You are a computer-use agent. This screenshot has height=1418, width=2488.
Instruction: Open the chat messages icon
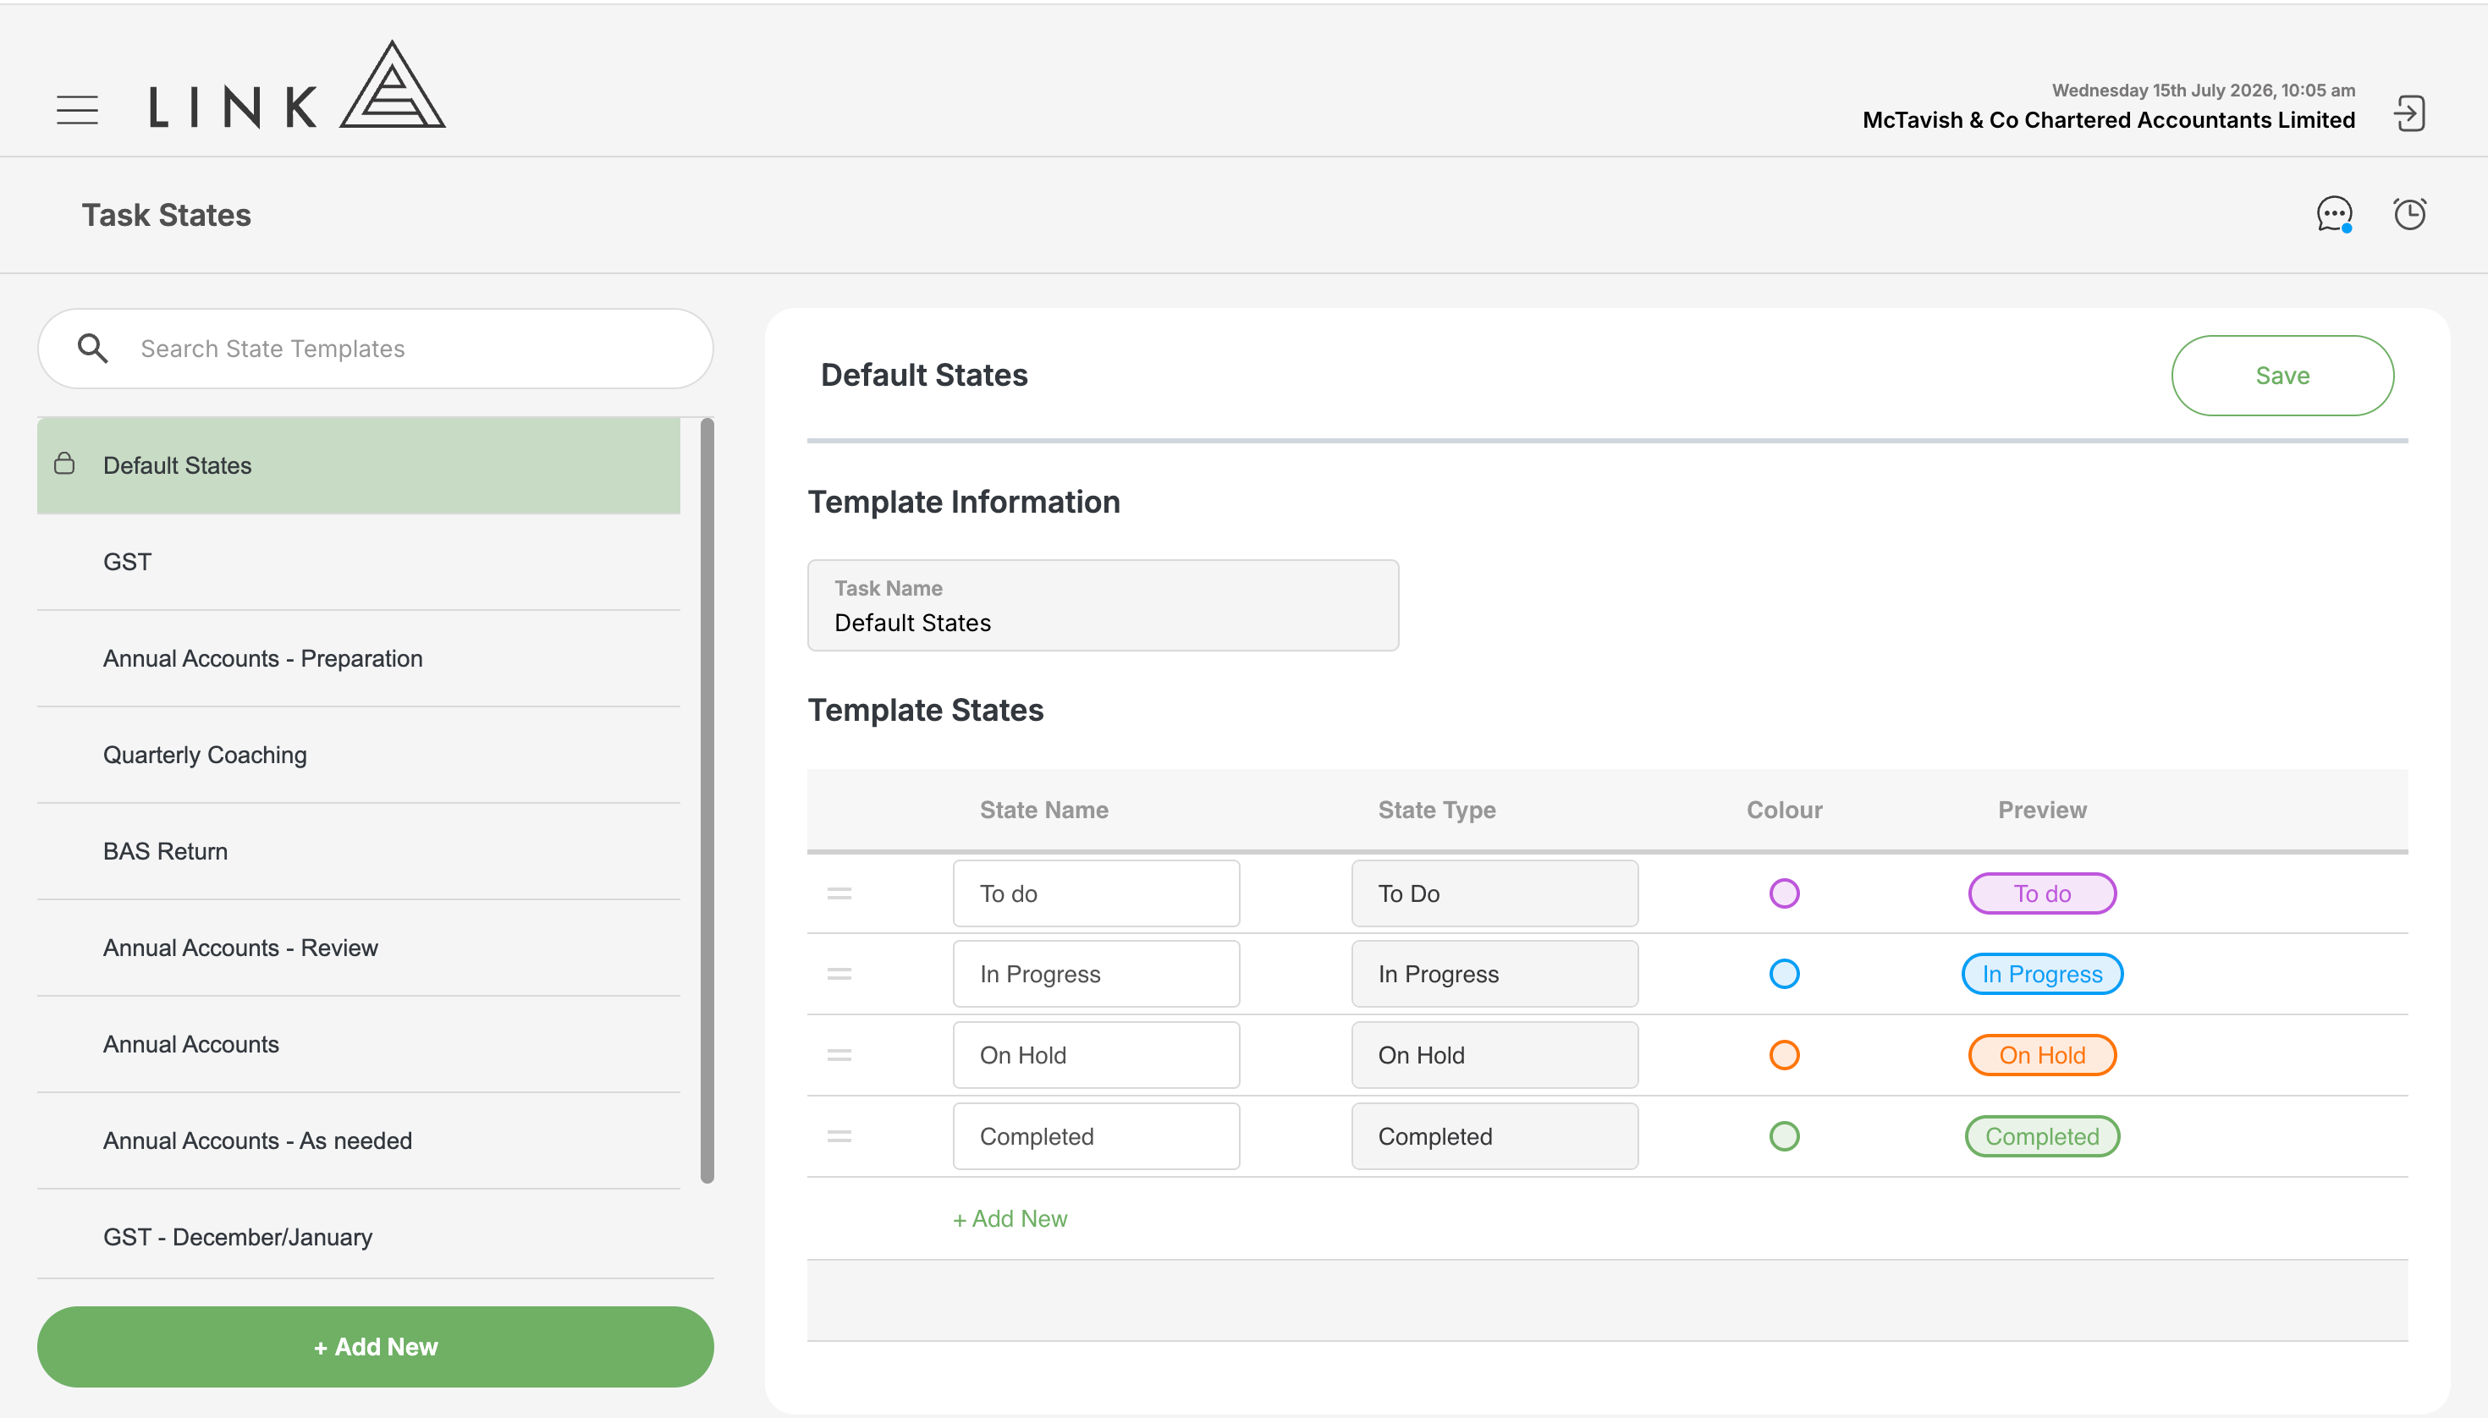pyautogui.click(x=2334, y=214)
